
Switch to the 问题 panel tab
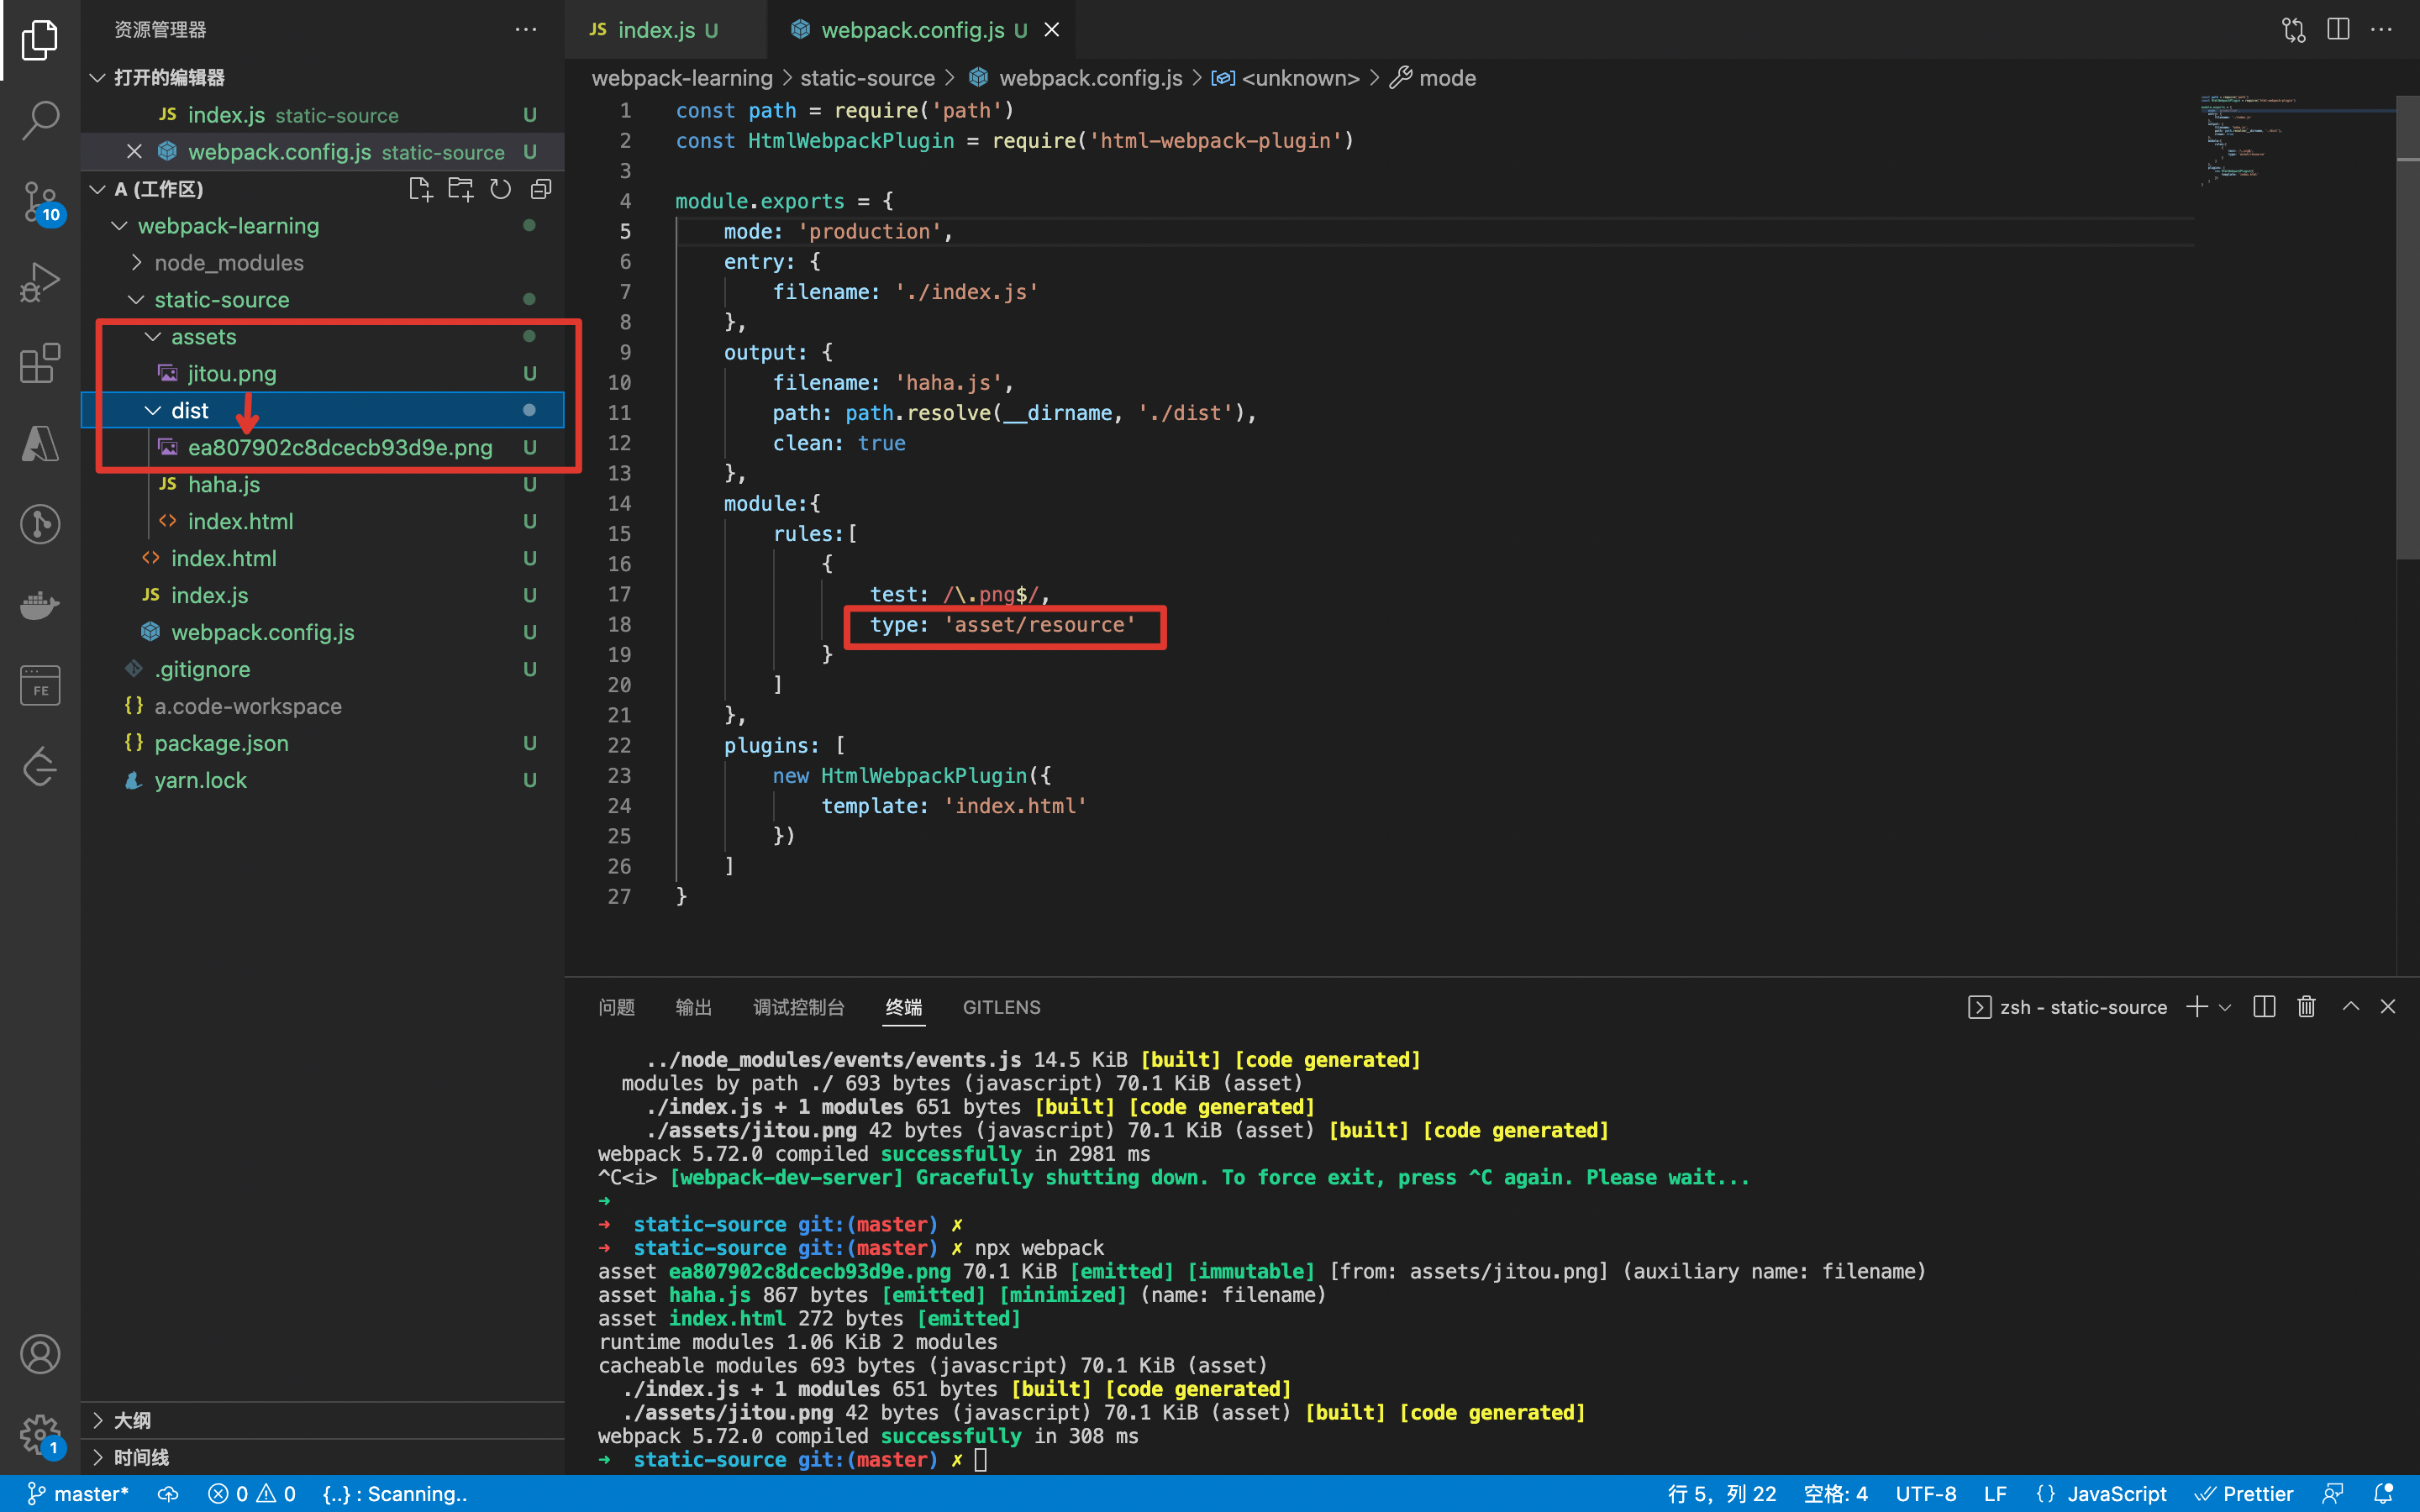616,1007
